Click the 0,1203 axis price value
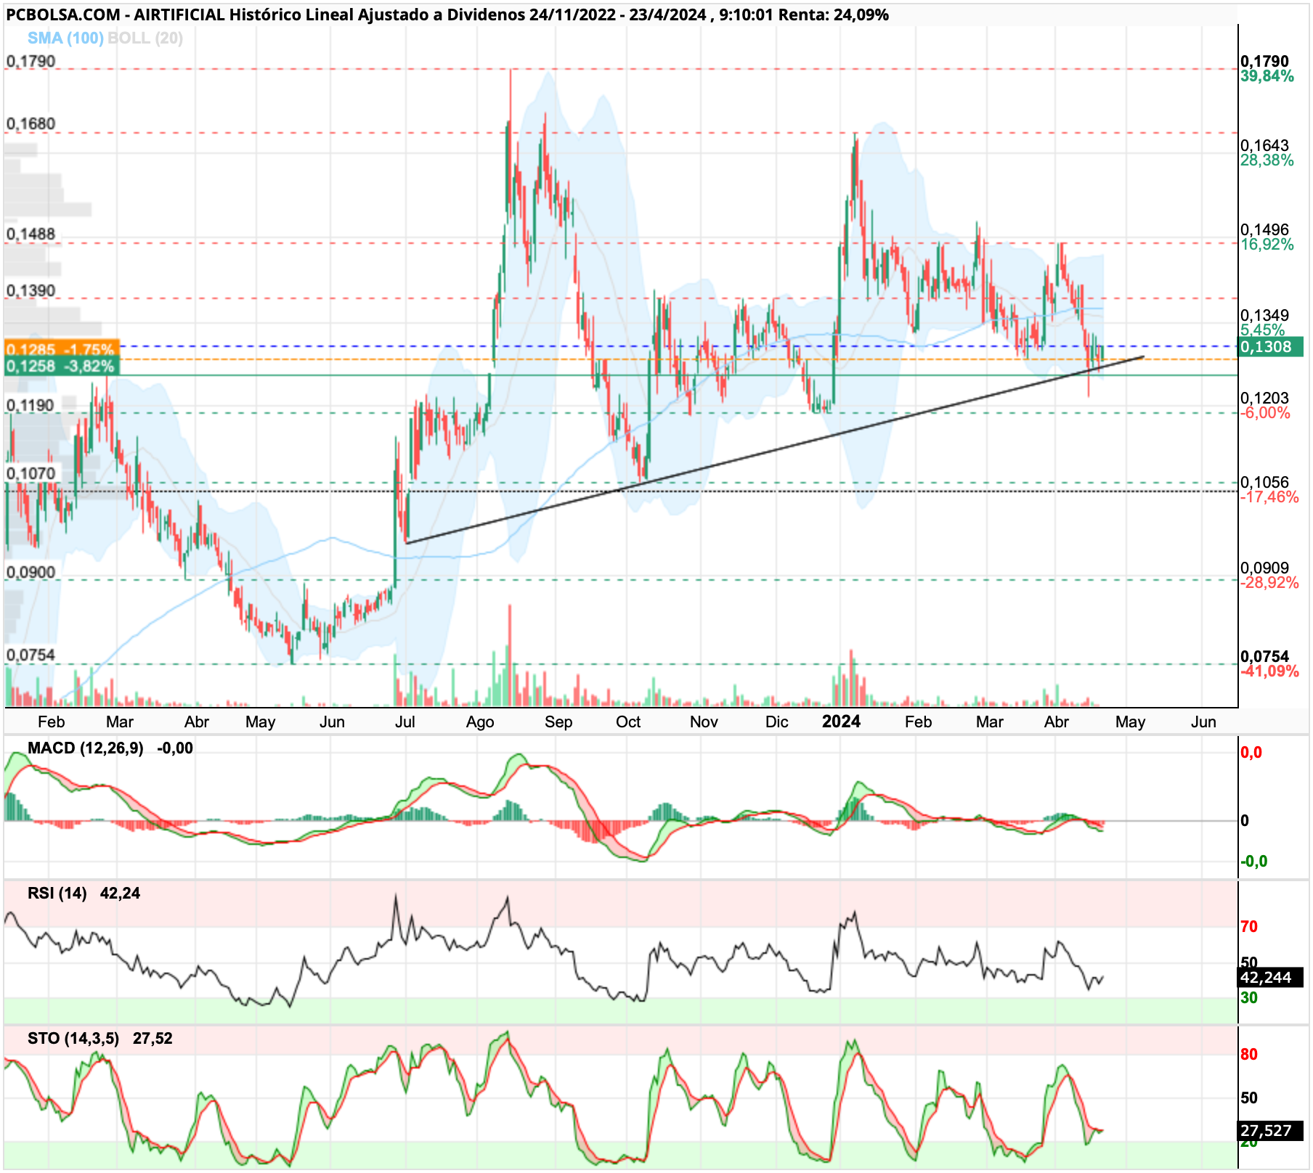The width and height of the screenshot is (1313, 1173). pyautogui.click(x=1264, y=398)
